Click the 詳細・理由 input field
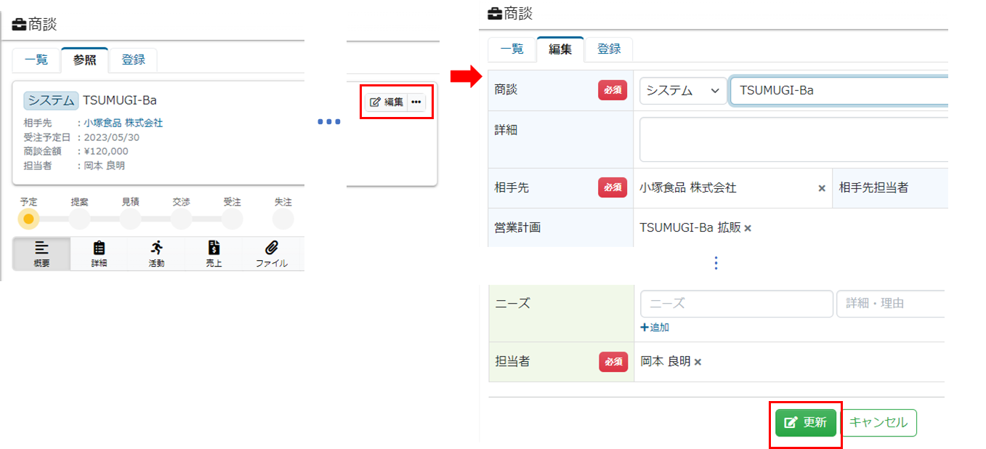 pos(891,304)
